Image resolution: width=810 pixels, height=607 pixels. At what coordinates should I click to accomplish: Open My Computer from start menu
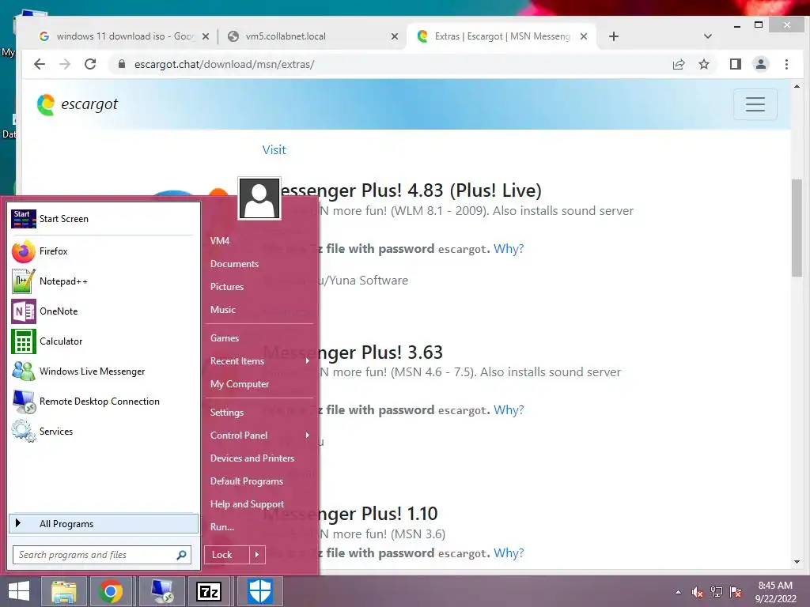[240, 384]
